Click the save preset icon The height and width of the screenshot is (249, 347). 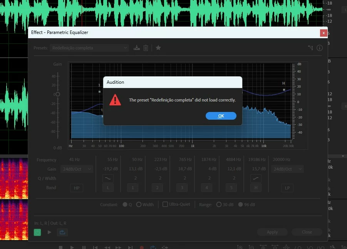(137, 48)
